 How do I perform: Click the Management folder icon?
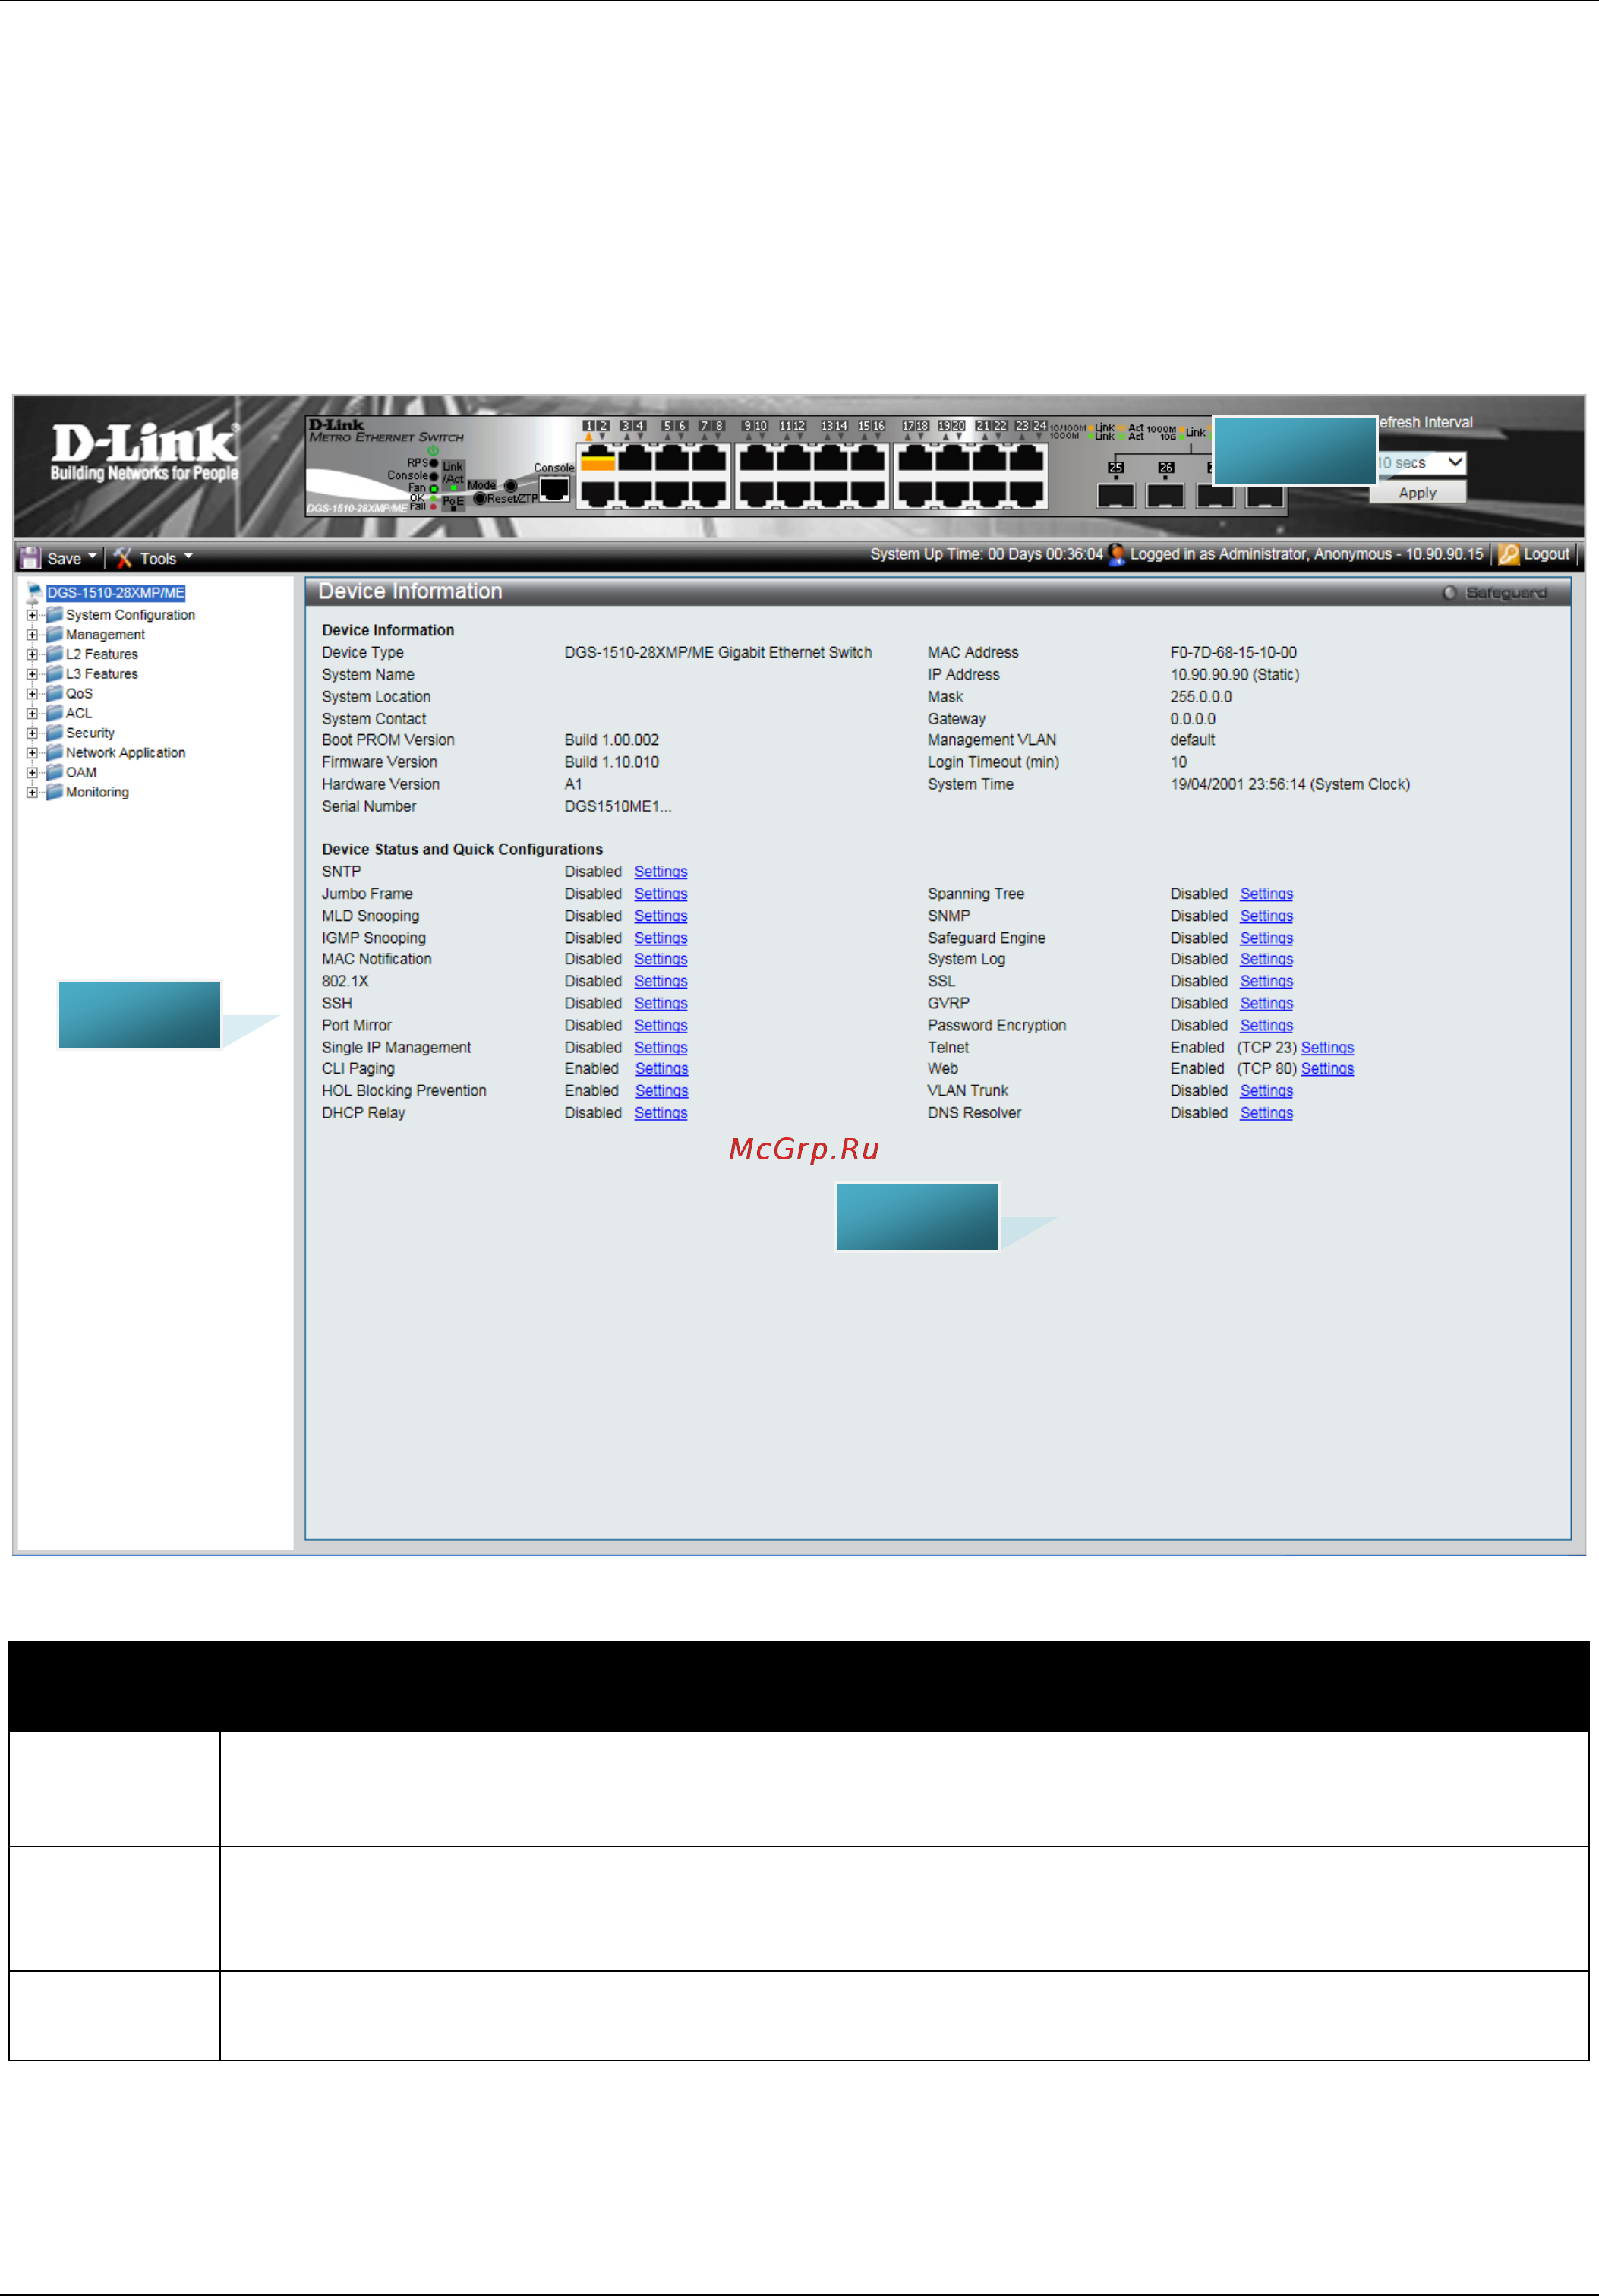[55, 635]
